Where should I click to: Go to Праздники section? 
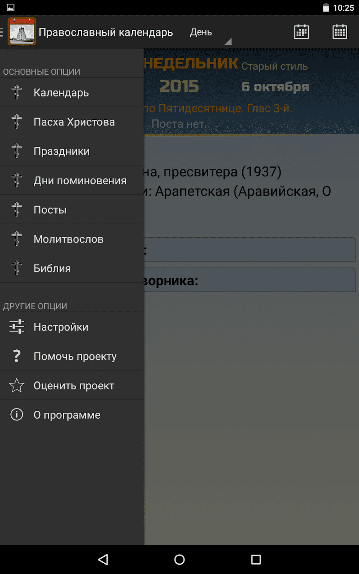(x=62, y=151)
